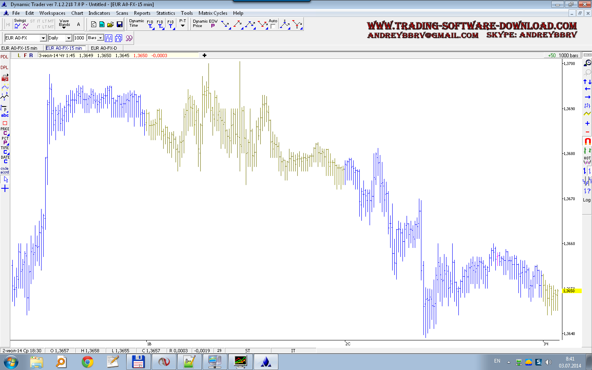The height and width of the screenshot is (370, 592).
Task: Select the red rectangle drawing tool
Action: point(5,123)
